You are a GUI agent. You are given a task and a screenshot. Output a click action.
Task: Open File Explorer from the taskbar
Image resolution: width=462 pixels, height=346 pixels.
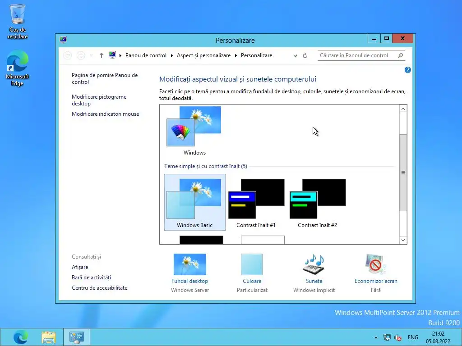point(49,337)
